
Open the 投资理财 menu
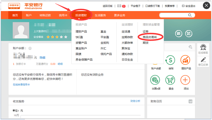(x=81, y=15)
